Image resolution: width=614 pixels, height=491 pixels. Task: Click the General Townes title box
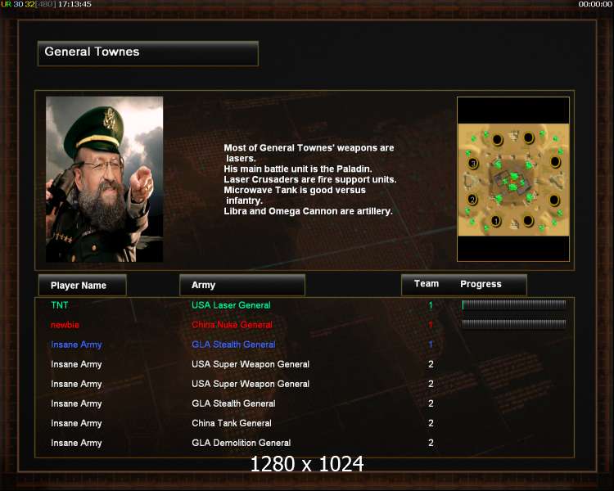[148, 53]
